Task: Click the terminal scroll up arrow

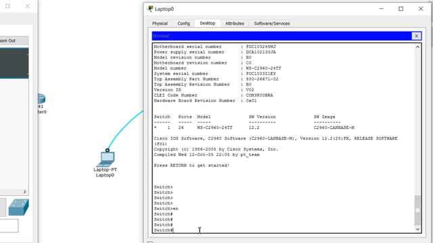Action: click(x=417, y=47)
